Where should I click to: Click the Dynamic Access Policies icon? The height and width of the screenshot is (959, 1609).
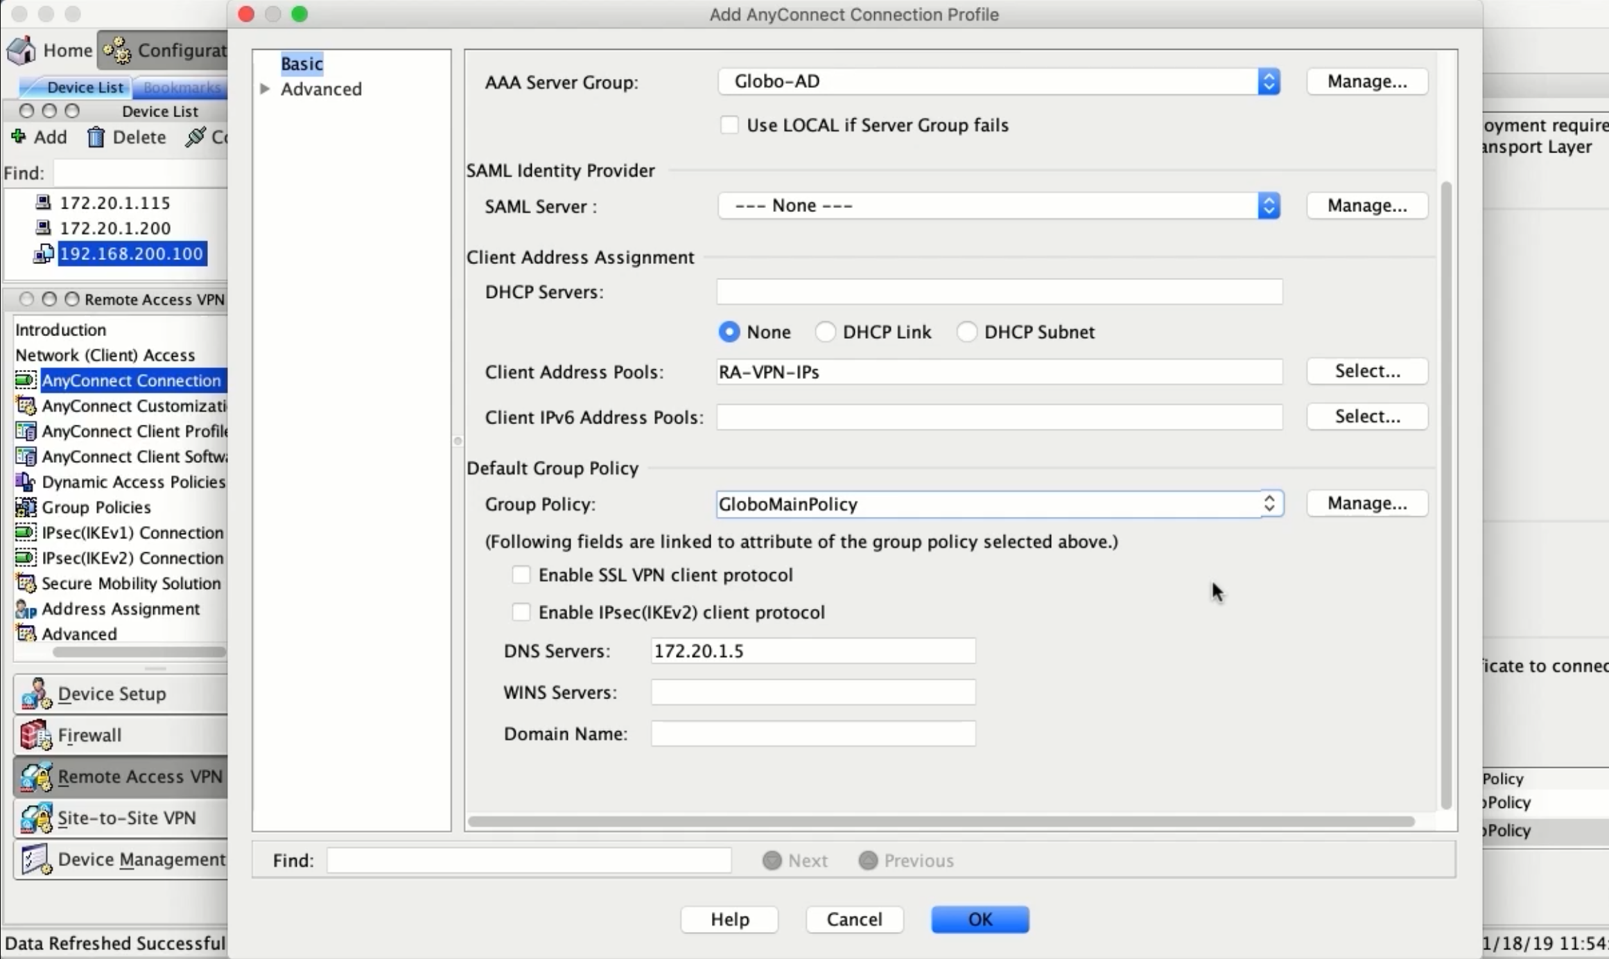[x=26, y=482]
